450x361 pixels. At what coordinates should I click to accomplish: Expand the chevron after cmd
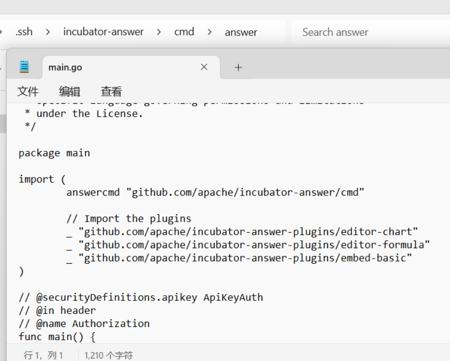tap(209, 32)
